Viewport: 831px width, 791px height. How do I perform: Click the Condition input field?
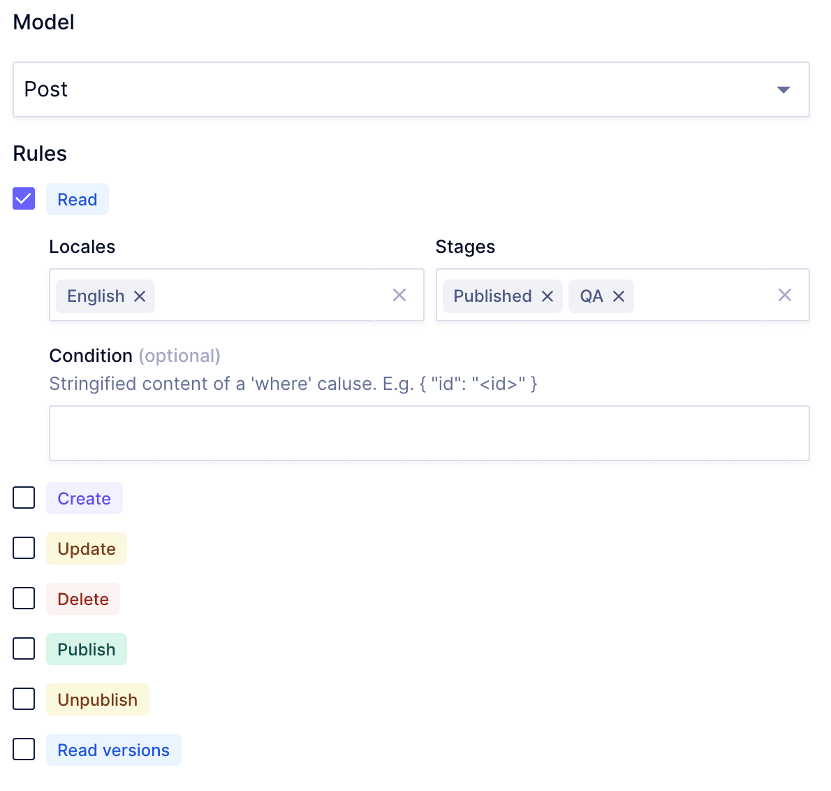pyautogui.click(x=429, y=433)
